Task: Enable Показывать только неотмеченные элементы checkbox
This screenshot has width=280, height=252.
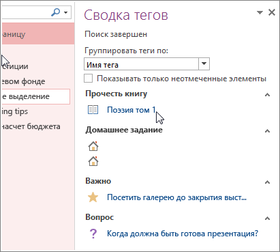Action: 88,79
